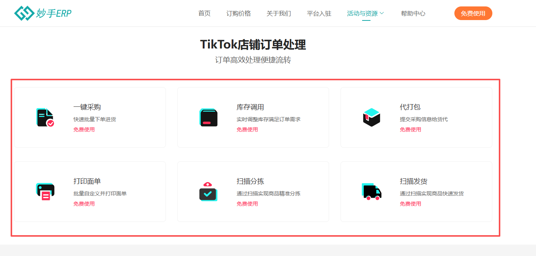Click the 一键采购 document icon

pos(45,117)
